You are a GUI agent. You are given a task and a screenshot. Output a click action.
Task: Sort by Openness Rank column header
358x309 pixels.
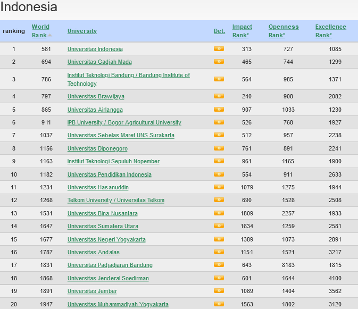[x=284, y=31]
